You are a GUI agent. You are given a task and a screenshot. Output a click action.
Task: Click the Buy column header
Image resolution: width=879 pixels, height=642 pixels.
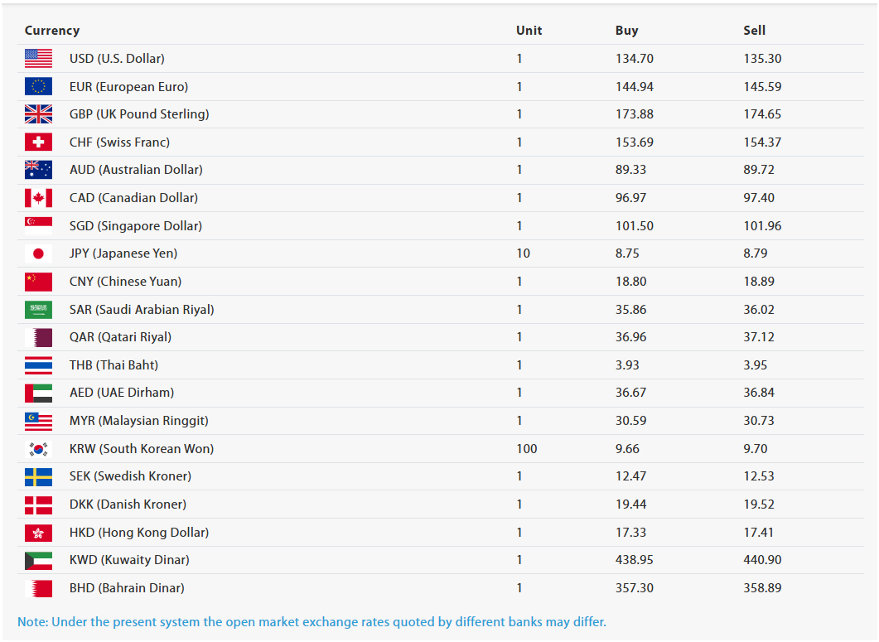tap(627, 31)
